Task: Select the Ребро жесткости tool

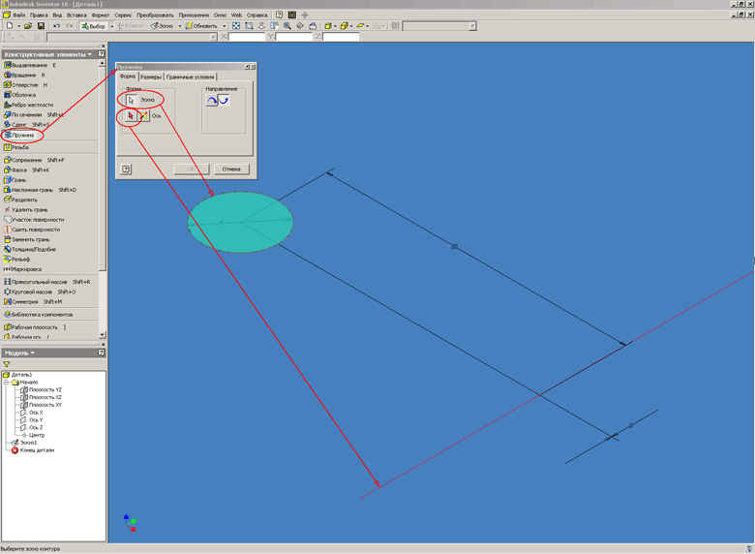Action: [x=28, y=105]
